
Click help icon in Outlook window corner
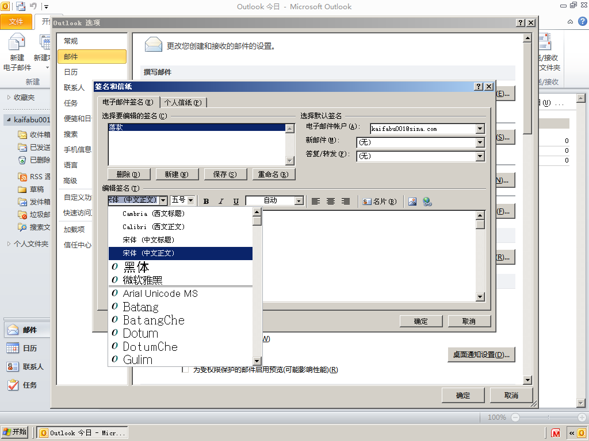[x=583, y=21]
